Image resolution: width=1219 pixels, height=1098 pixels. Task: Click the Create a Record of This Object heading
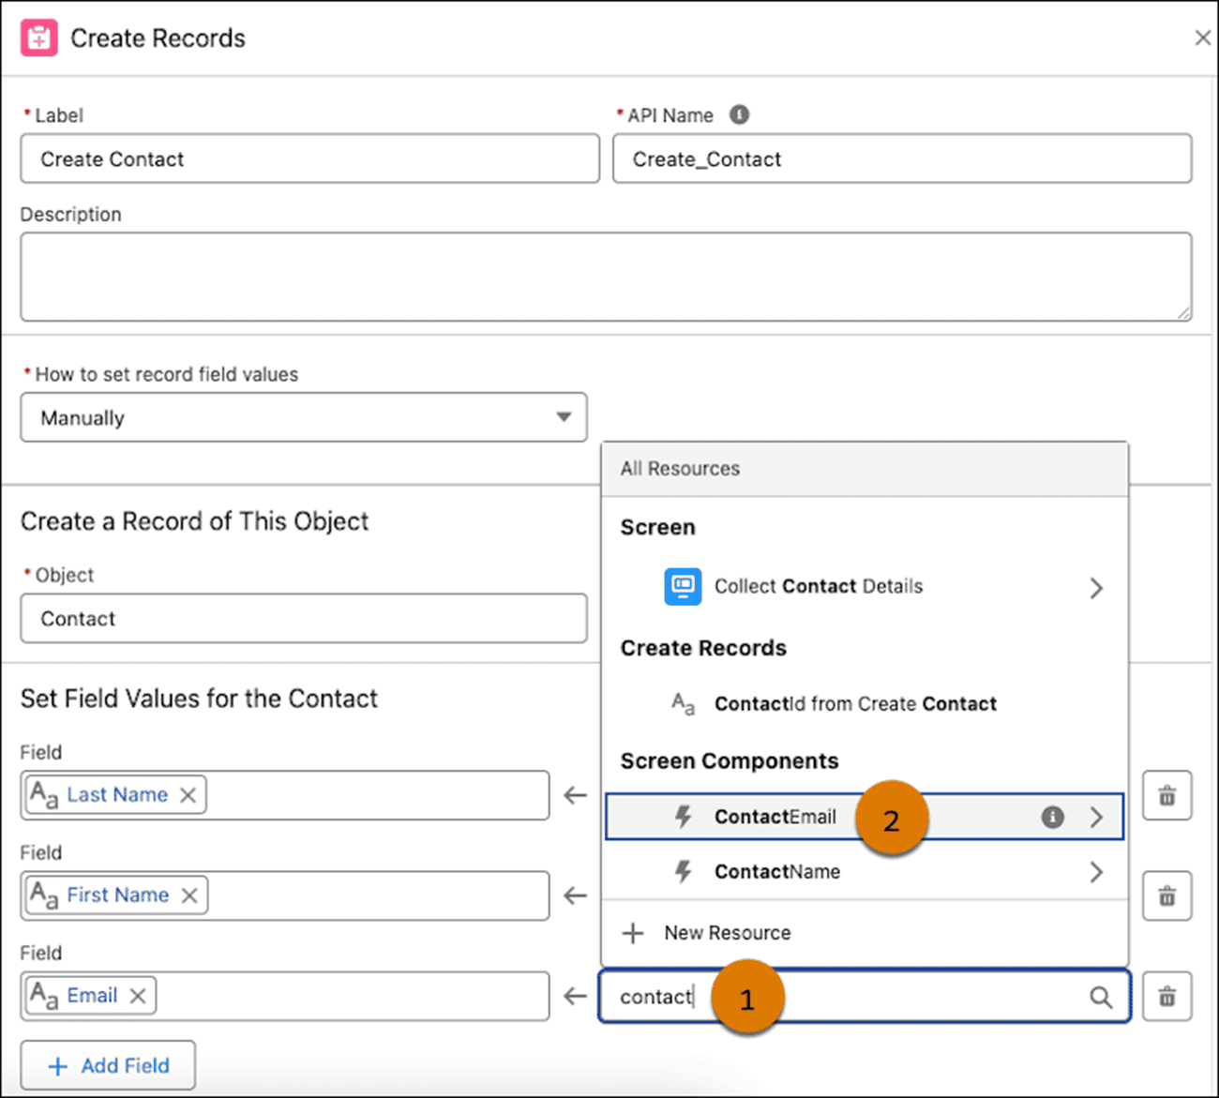pyautogui.click(x=194, y=521)
